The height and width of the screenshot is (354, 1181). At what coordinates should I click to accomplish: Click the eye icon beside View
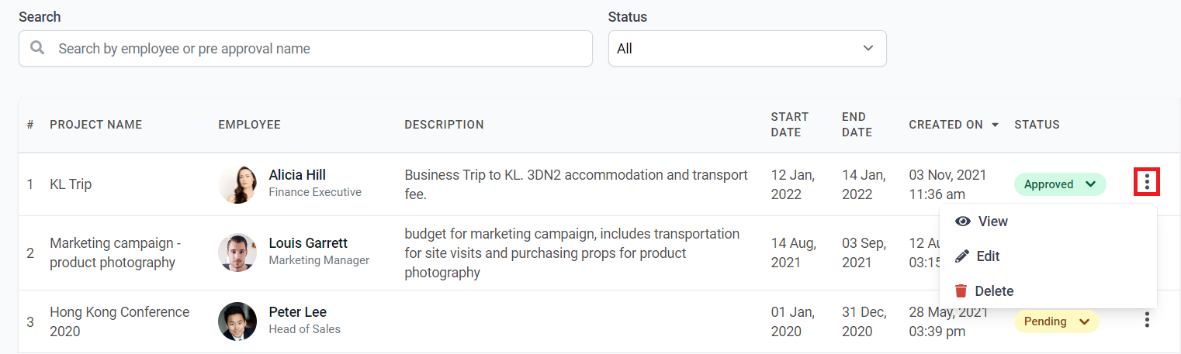[963, 222]
